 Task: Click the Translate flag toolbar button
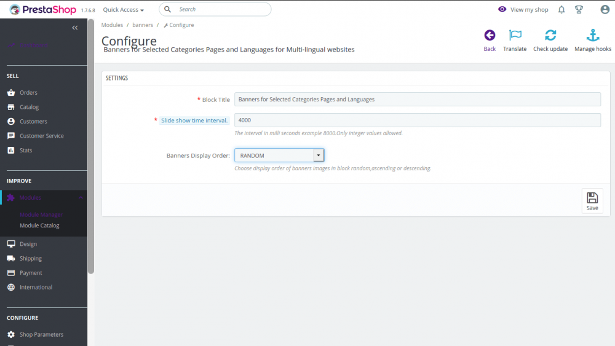[515, 41]
